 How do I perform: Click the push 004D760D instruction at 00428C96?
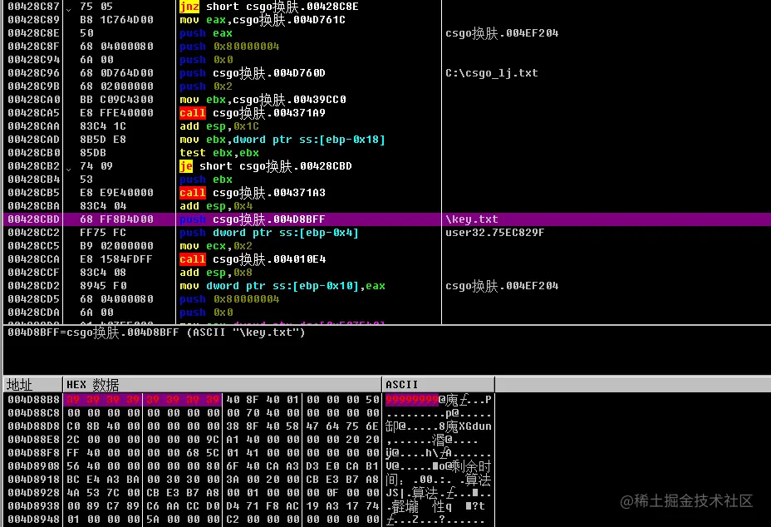(x=253, y=73)
